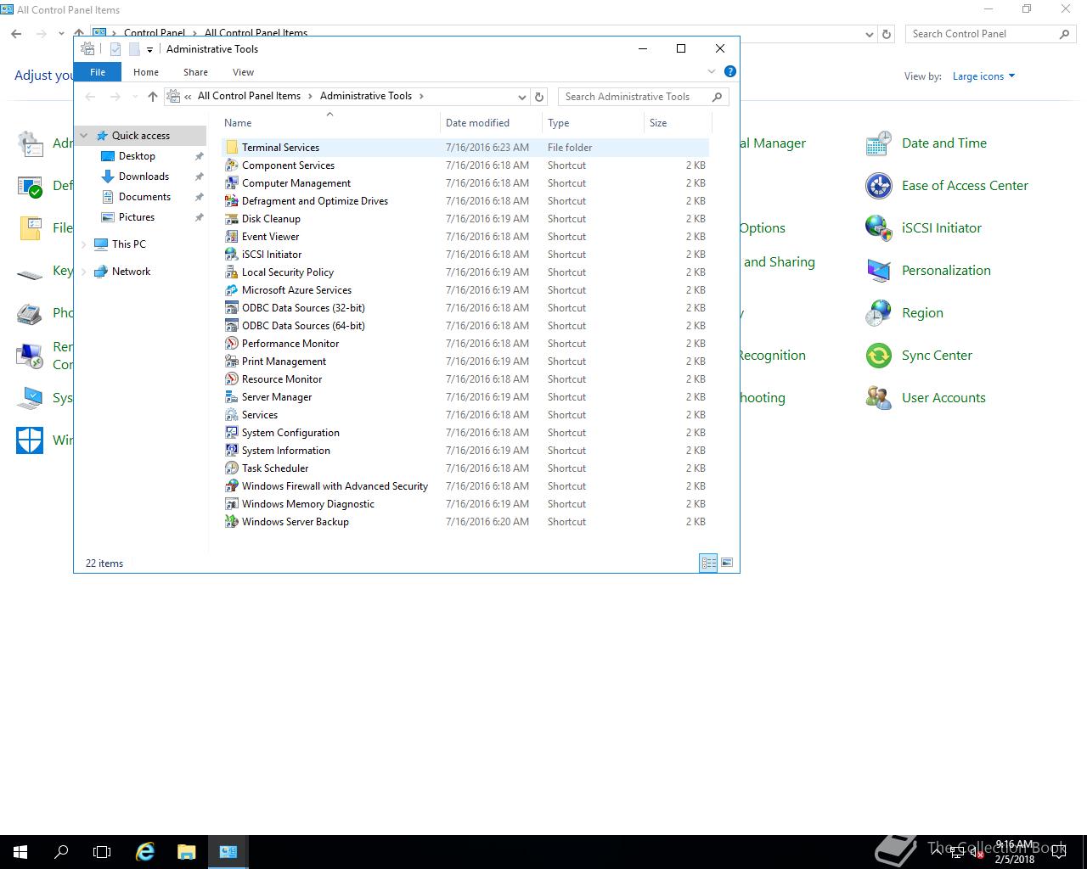Screen dimensions: 1087x869
Task: Select the Performance Monitor icon
Action: (231, 344)
